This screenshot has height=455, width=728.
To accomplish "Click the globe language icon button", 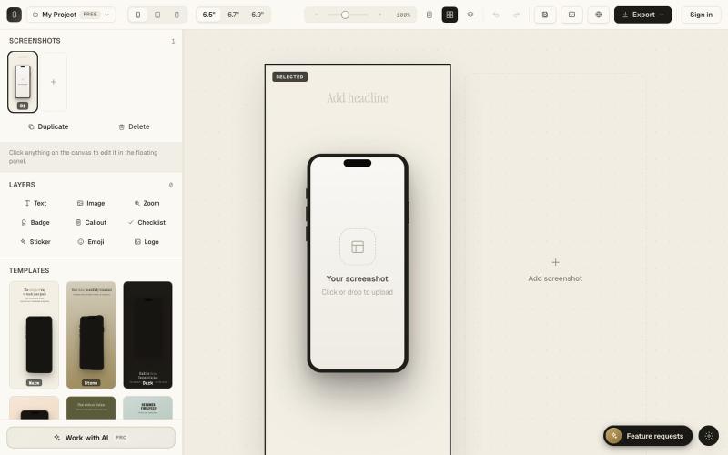I will point(599,15).
